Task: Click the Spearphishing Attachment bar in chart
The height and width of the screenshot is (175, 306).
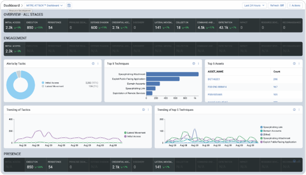Action: (172, 74)
